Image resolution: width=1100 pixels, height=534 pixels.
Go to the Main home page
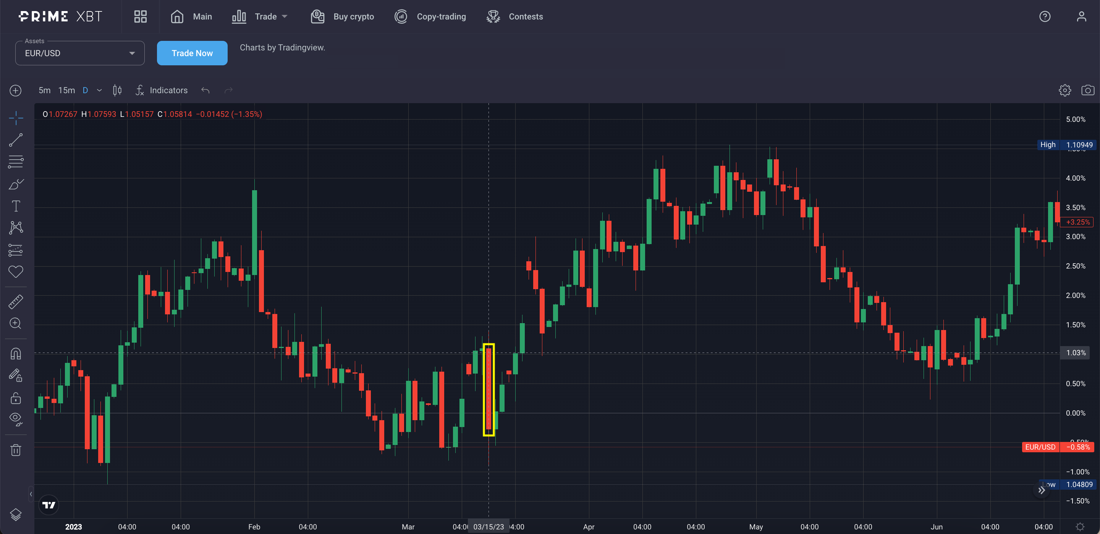point(191,17)
